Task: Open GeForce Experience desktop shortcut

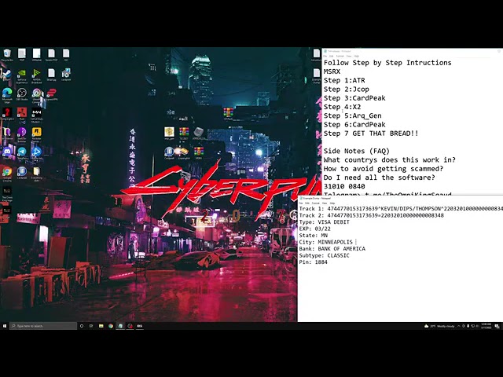Action: pos(22,76)
